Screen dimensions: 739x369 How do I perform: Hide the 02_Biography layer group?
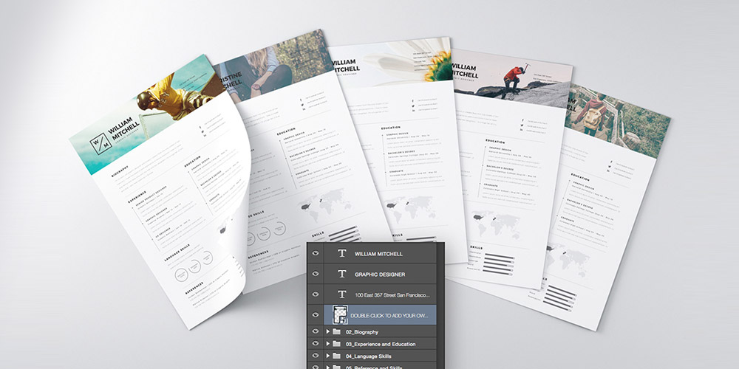pos(316,333)
